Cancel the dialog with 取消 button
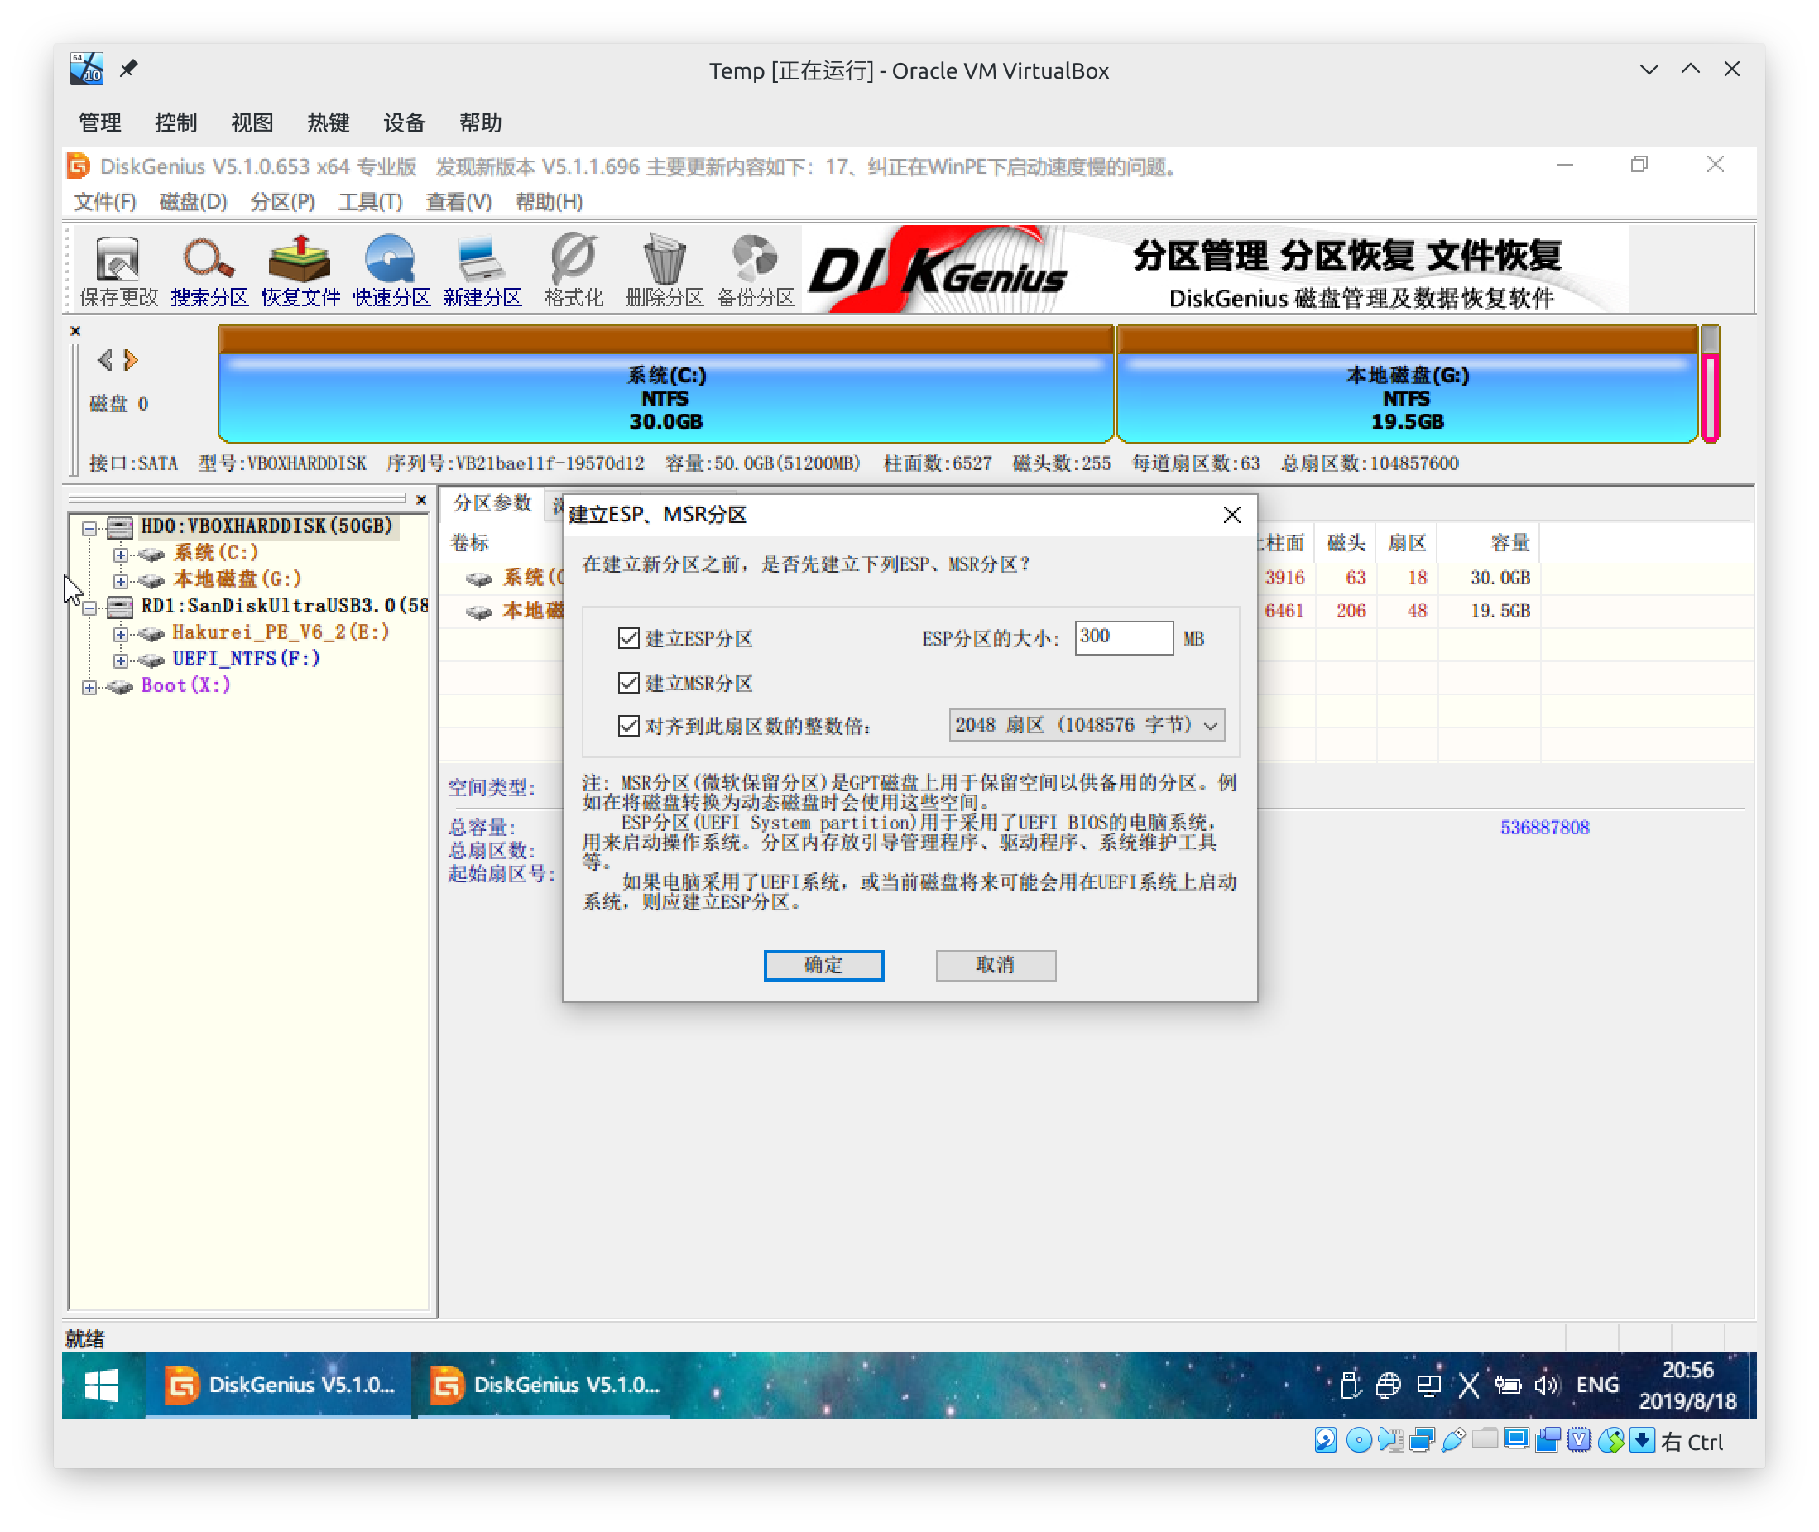This screenshot has width=1819, height=1532. (x=996, y=965)
